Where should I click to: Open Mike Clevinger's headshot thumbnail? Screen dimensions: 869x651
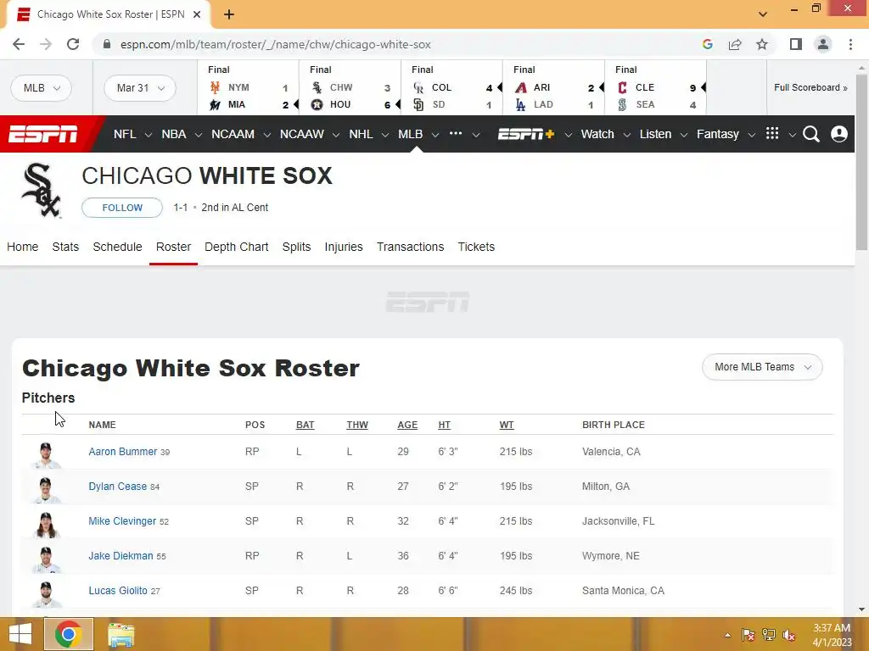tap(46, 524)
